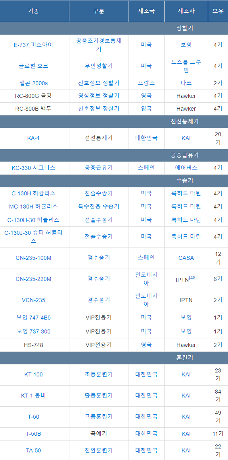
Task: Open the CN-235-220M link
Action: 33,279
